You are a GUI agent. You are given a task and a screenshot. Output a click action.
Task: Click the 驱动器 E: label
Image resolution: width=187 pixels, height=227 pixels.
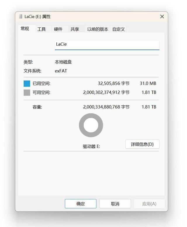click(91, 146)
